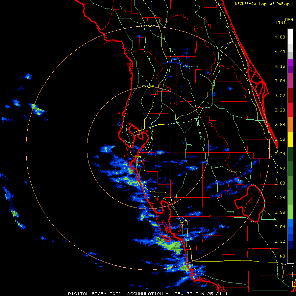Pick the orange swatch in the scale

pos(290,125)
